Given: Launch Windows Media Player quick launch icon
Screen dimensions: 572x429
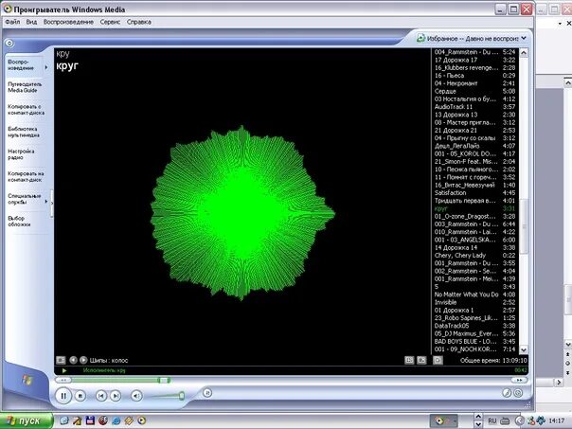Looking at the screenshot, I should 141,421.
